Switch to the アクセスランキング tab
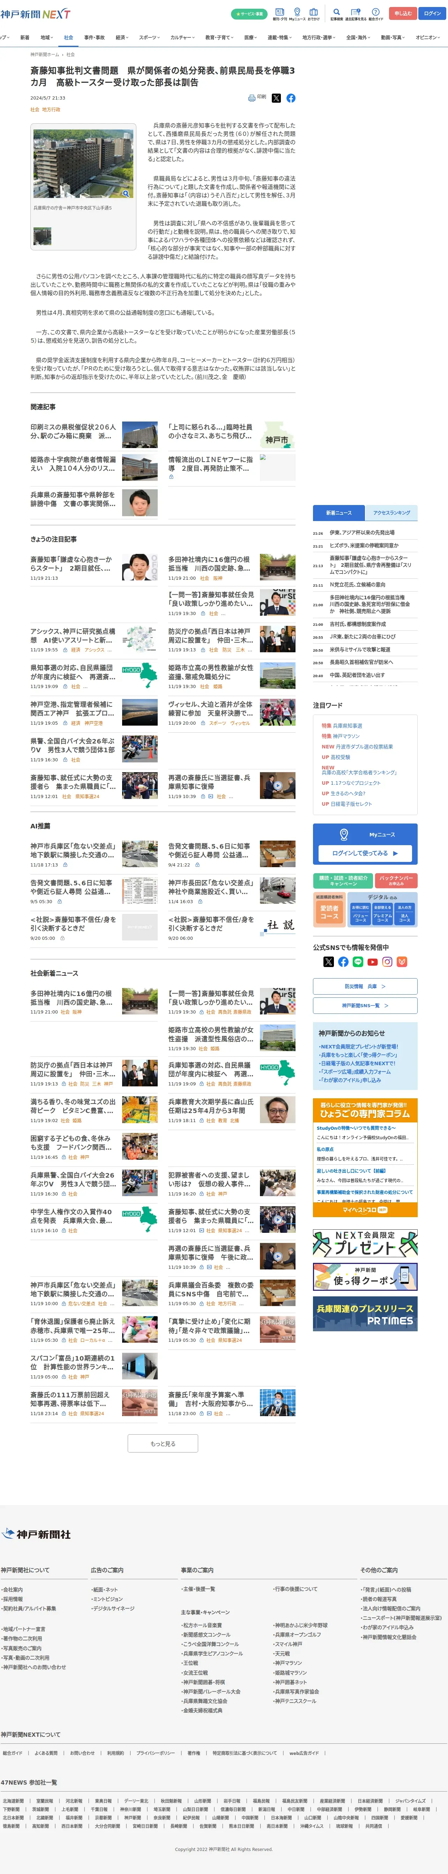448x1874 pixels. [x=391, y=513]
